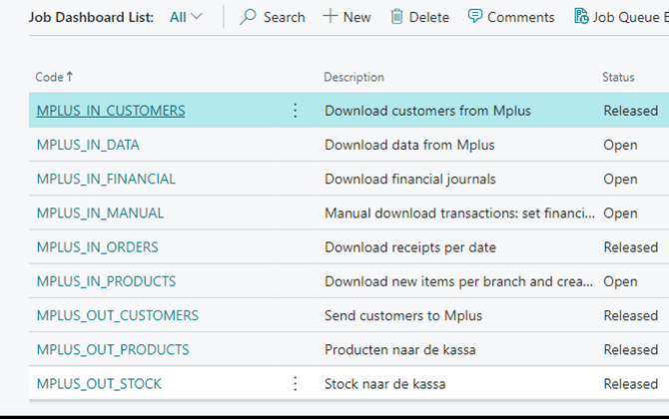Open the MPLUS_IN_DATA job
Viewport: 669px width, 419px height.
tap(88, 145)
